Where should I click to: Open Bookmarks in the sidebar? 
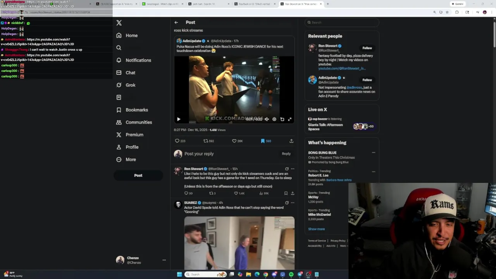point(132,110)
